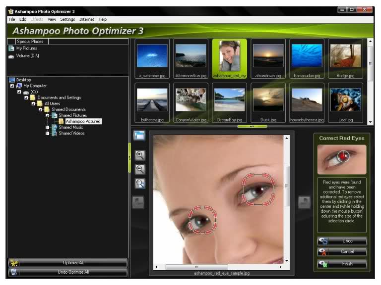Click the fit-to-window view icon
The image size is (381, 285).
pyautogui.click(x=139, y=135)
